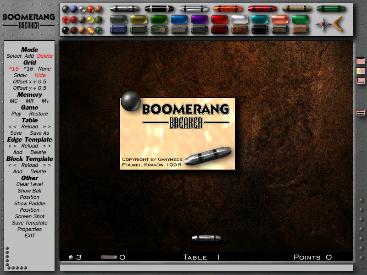
Task: Add to memory with M+
Action: (45, 101)
